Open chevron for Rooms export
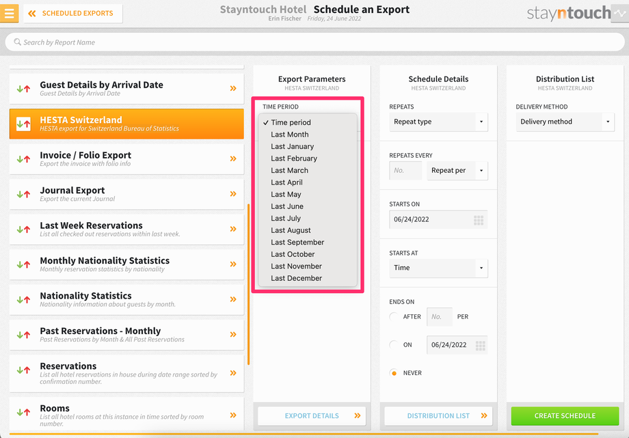 233,415
